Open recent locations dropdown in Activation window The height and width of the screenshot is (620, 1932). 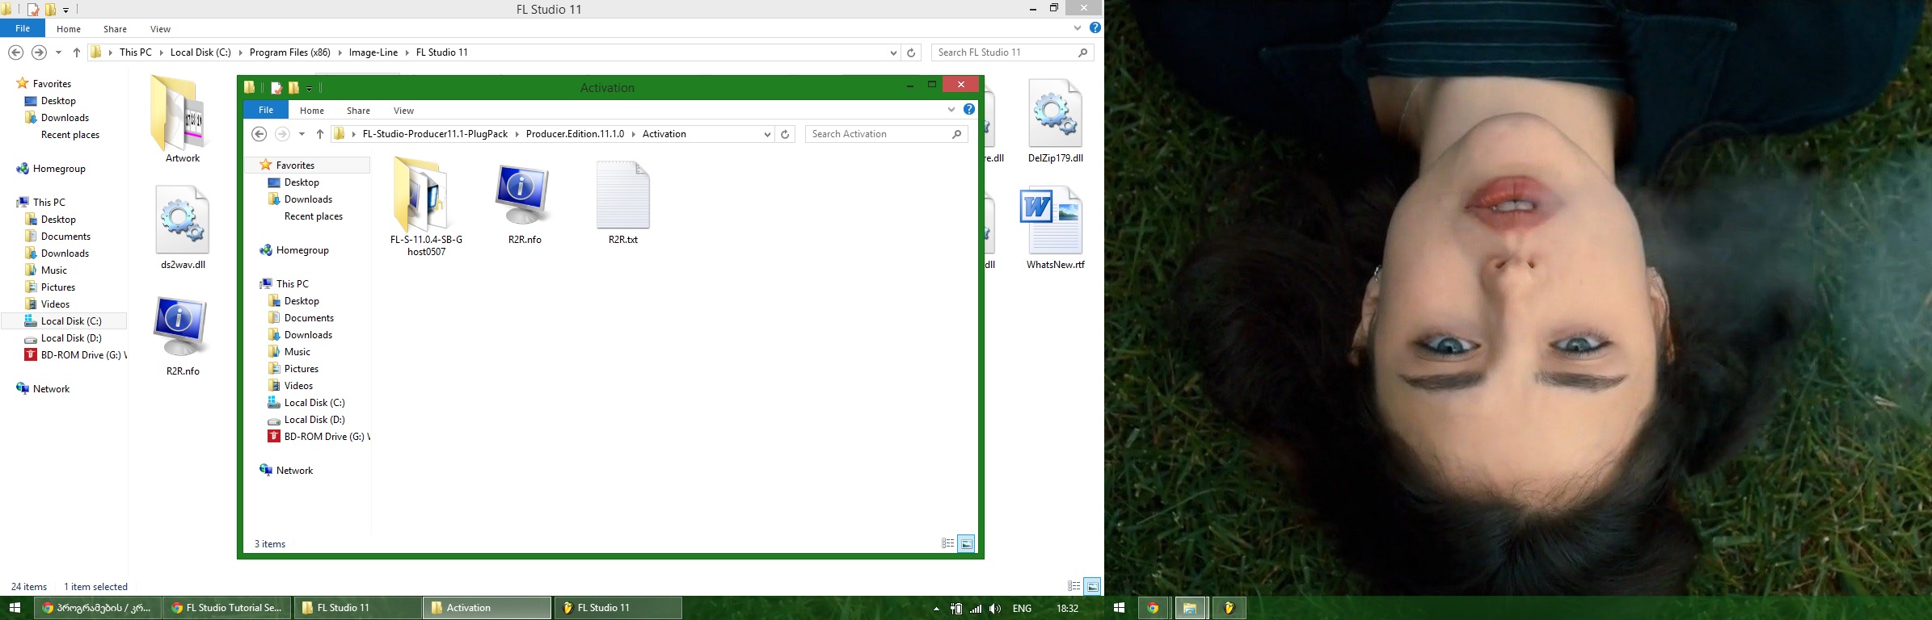click(302, 135)
